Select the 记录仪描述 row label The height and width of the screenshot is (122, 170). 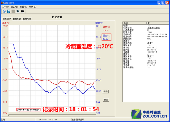tap(128, 67)
